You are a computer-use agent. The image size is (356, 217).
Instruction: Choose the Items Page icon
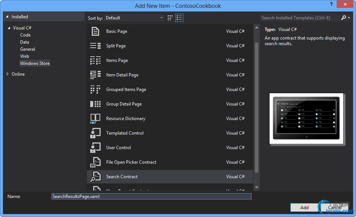tap(95, 60)
